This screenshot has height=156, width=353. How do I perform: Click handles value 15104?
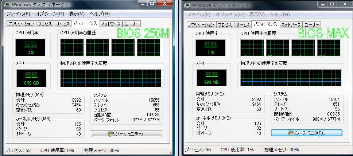click(334, 99)
